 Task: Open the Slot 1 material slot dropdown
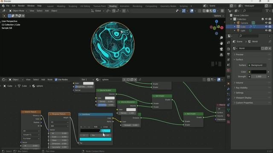tap(87, 79)
